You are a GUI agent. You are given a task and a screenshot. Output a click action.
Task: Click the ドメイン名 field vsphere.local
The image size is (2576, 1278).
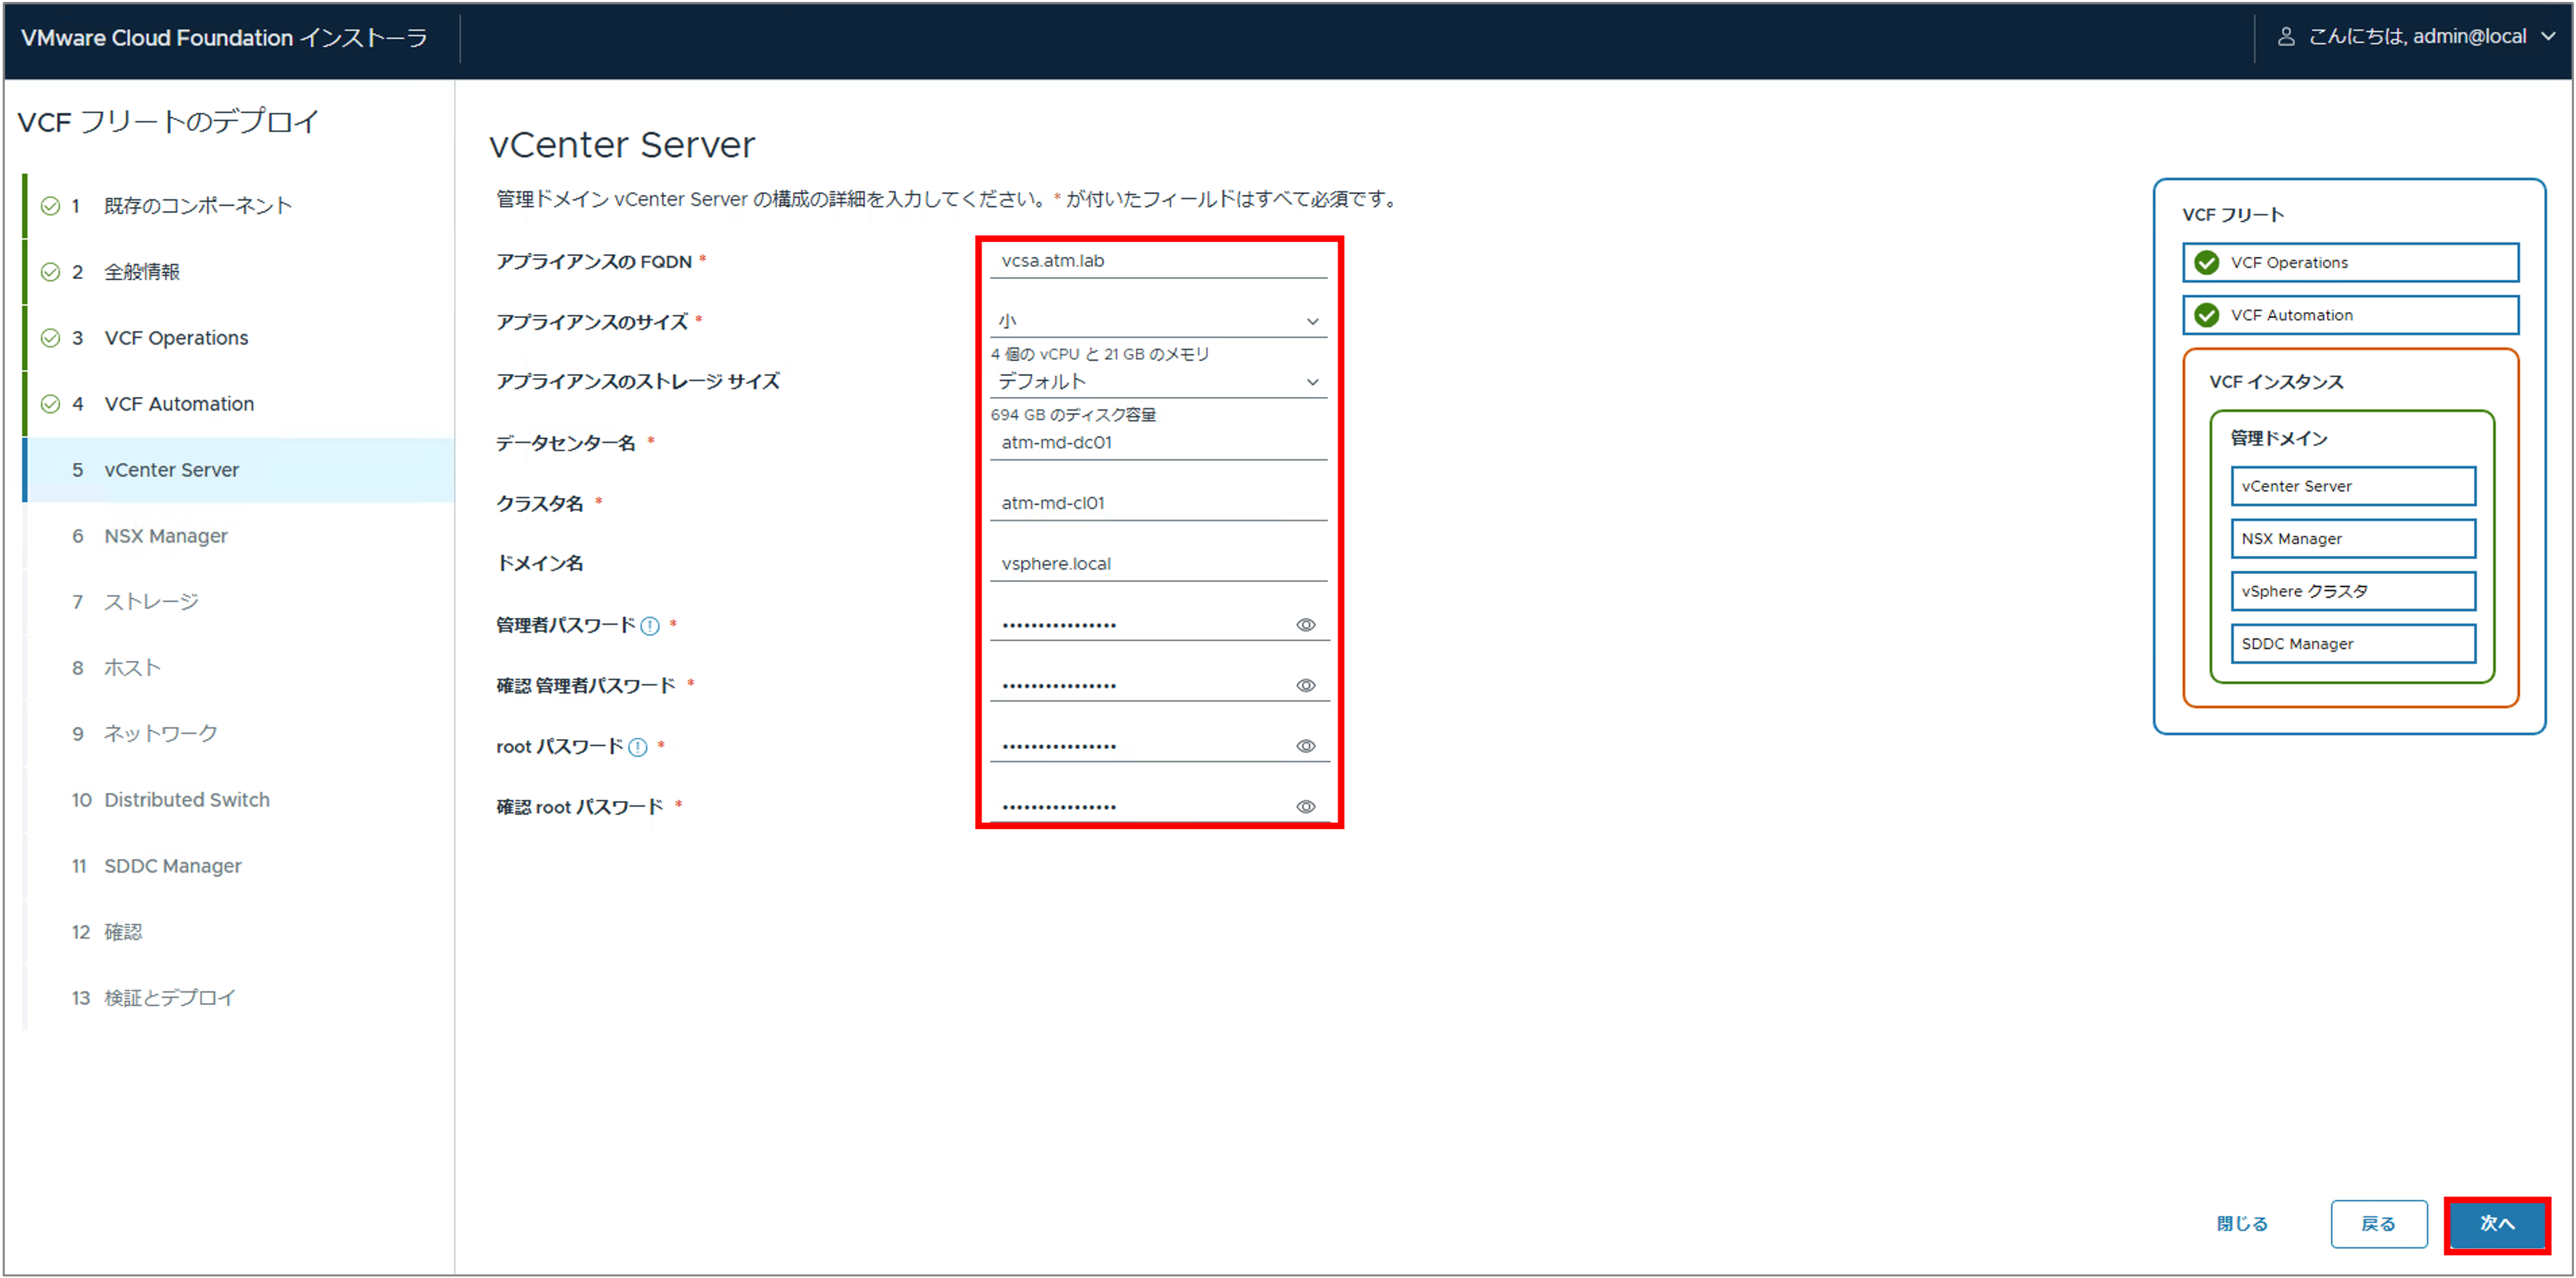1158,564
